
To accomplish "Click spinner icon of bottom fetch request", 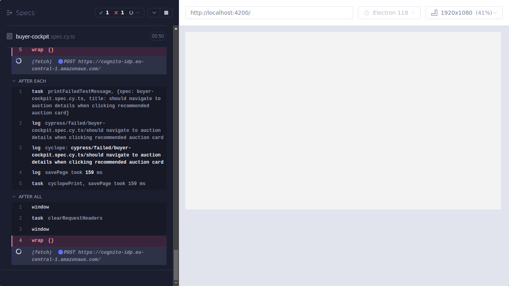I will tap(19, 251).
